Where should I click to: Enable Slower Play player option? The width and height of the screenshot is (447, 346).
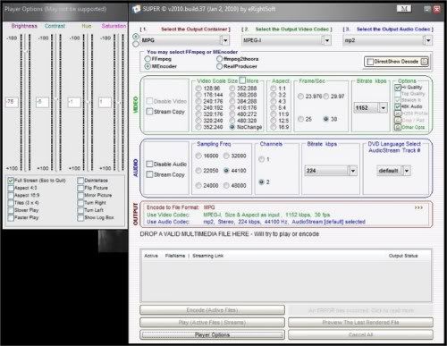[11, 210]
